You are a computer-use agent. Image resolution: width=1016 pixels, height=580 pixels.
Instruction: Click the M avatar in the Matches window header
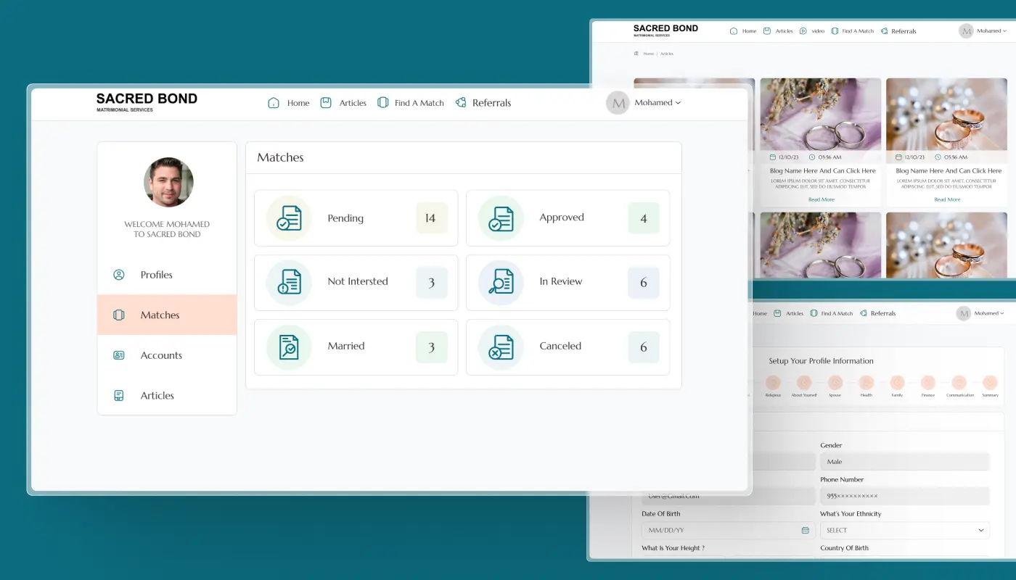pyautogui.click(x=618, y=103)
